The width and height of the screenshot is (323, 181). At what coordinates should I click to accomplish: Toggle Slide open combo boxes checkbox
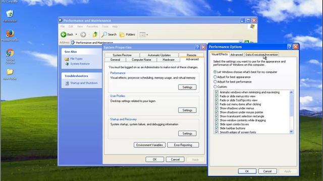tap(217, 124)
